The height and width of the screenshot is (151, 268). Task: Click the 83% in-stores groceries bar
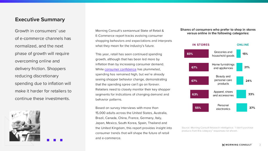(x=196, y=54)
